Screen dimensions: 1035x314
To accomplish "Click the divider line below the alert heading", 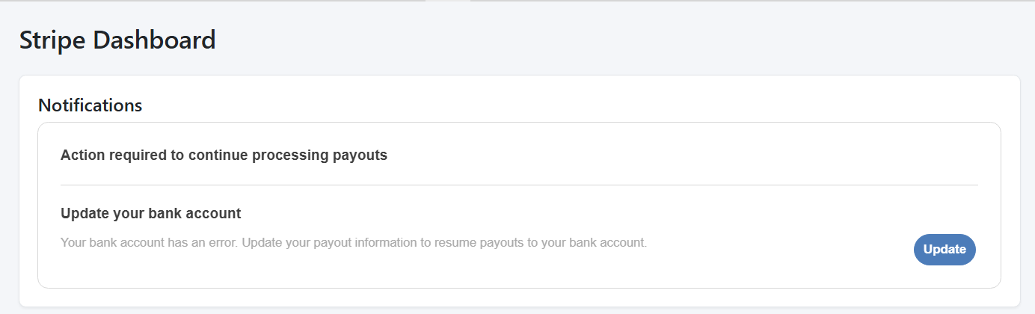I will tap(519, 185).
